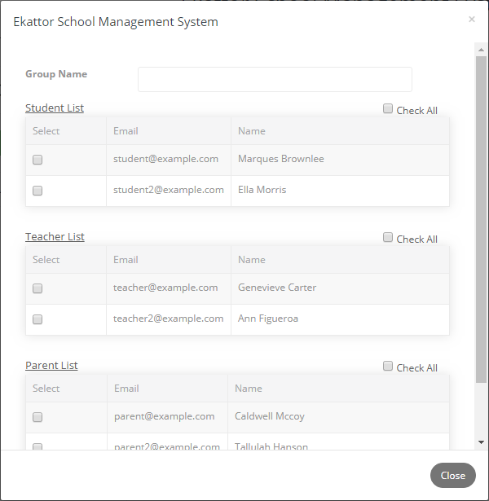Click the Close button
This screenshot has height=501, width=489.
(x=453, y=476)
